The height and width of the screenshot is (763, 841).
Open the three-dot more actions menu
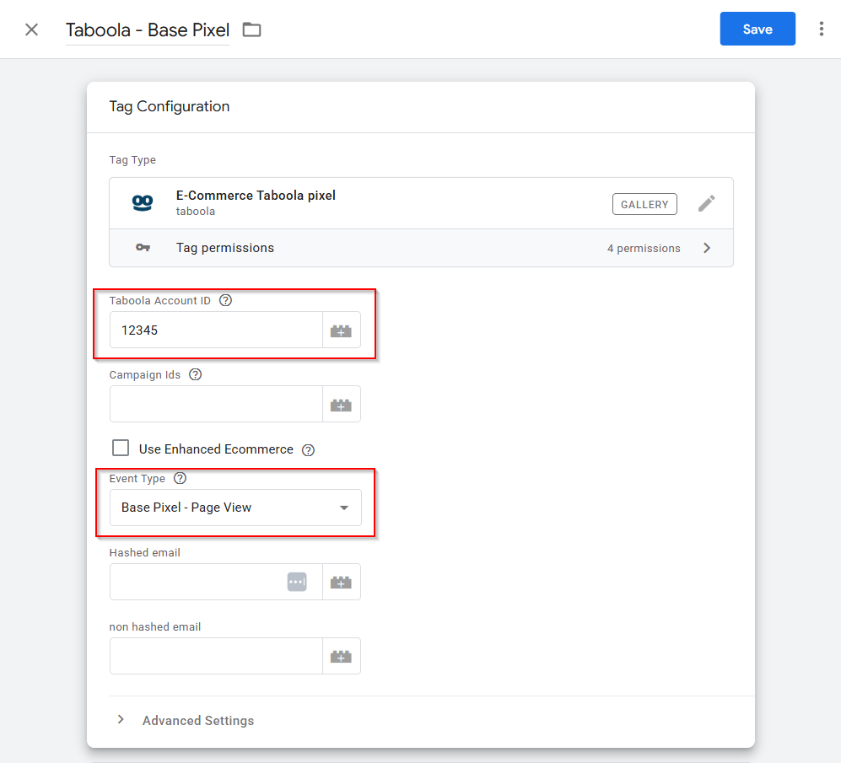[821, 29]
